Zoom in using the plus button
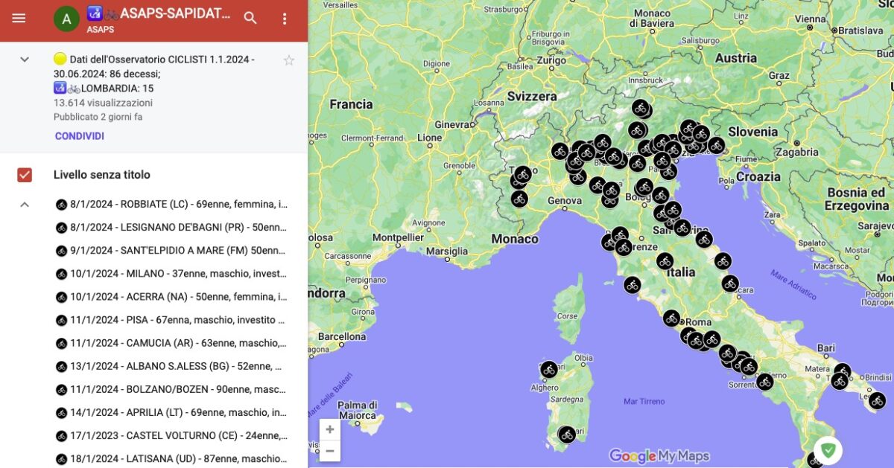 [330, 429]
